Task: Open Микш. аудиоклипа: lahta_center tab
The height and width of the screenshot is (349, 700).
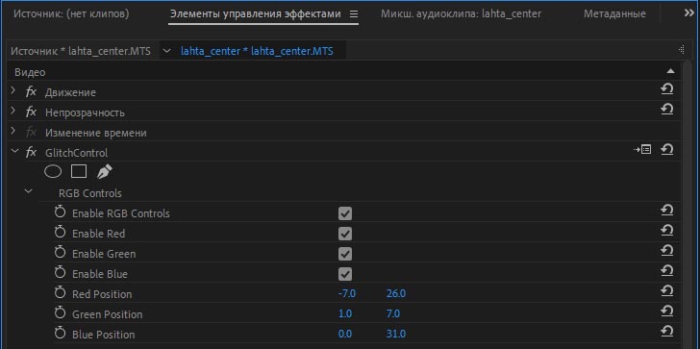Action: coord(462,13)
